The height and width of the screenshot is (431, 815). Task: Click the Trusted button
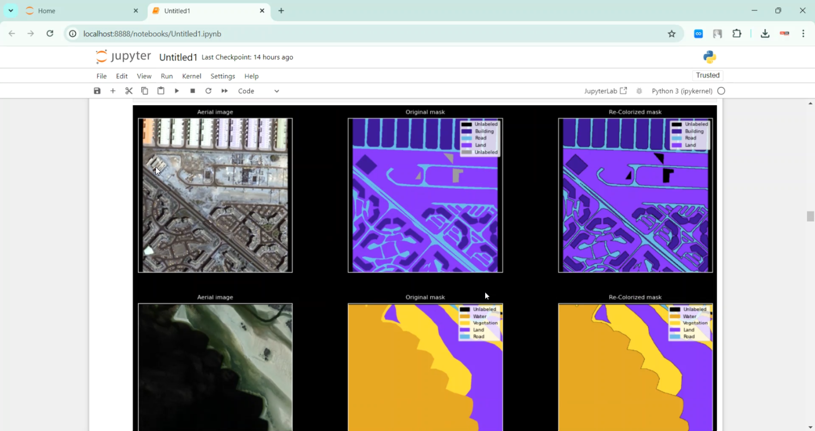[x=707, y=75]
